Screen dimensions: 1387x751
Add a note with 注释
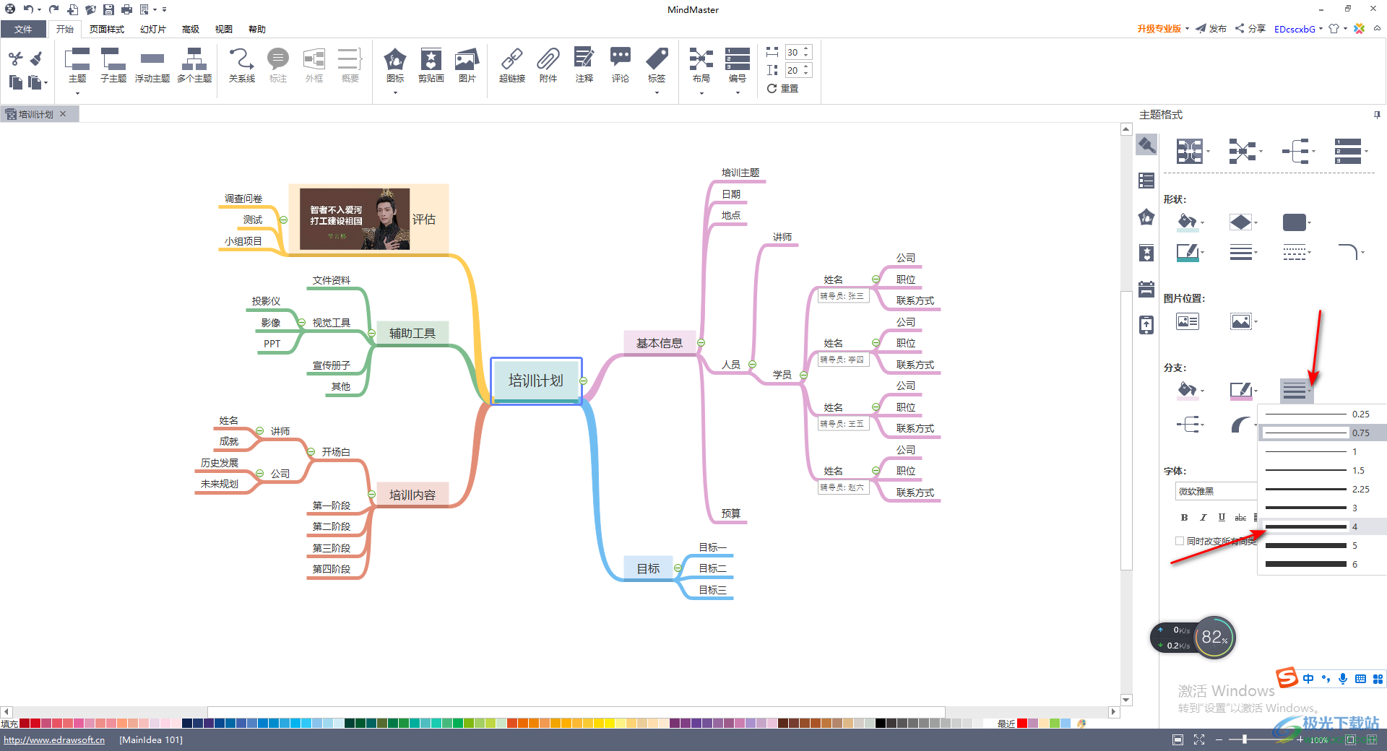coord(584,65)
